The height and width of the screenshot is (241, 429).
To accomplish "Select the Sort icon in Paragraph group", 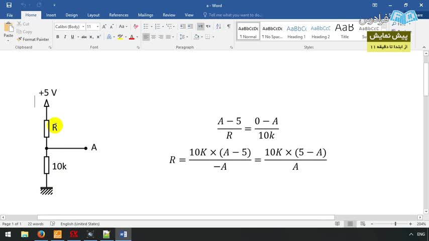I will tap(219, 27).
